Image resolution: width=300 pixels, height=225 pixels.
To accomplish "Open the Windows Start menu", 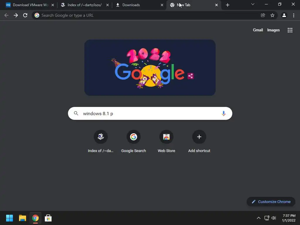I will click(9, 218).
